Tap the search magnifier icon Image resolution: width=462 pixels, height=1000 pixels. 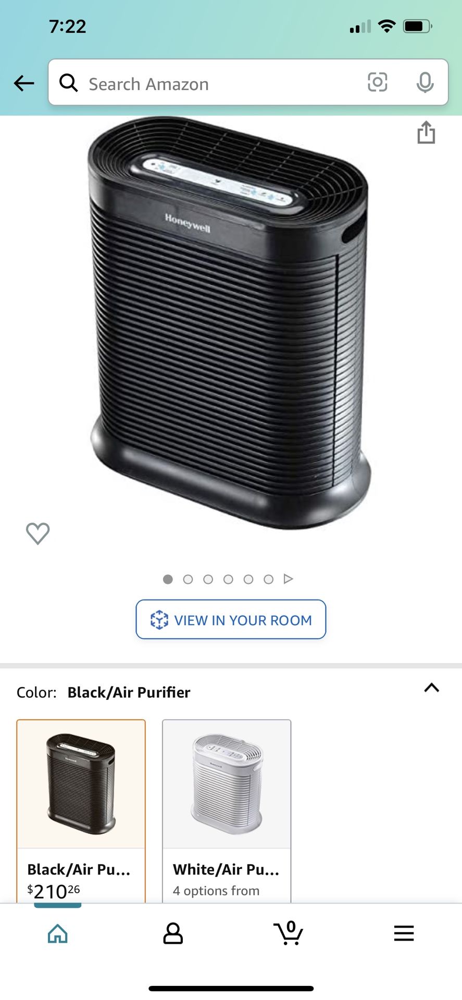tap(68, 82)
